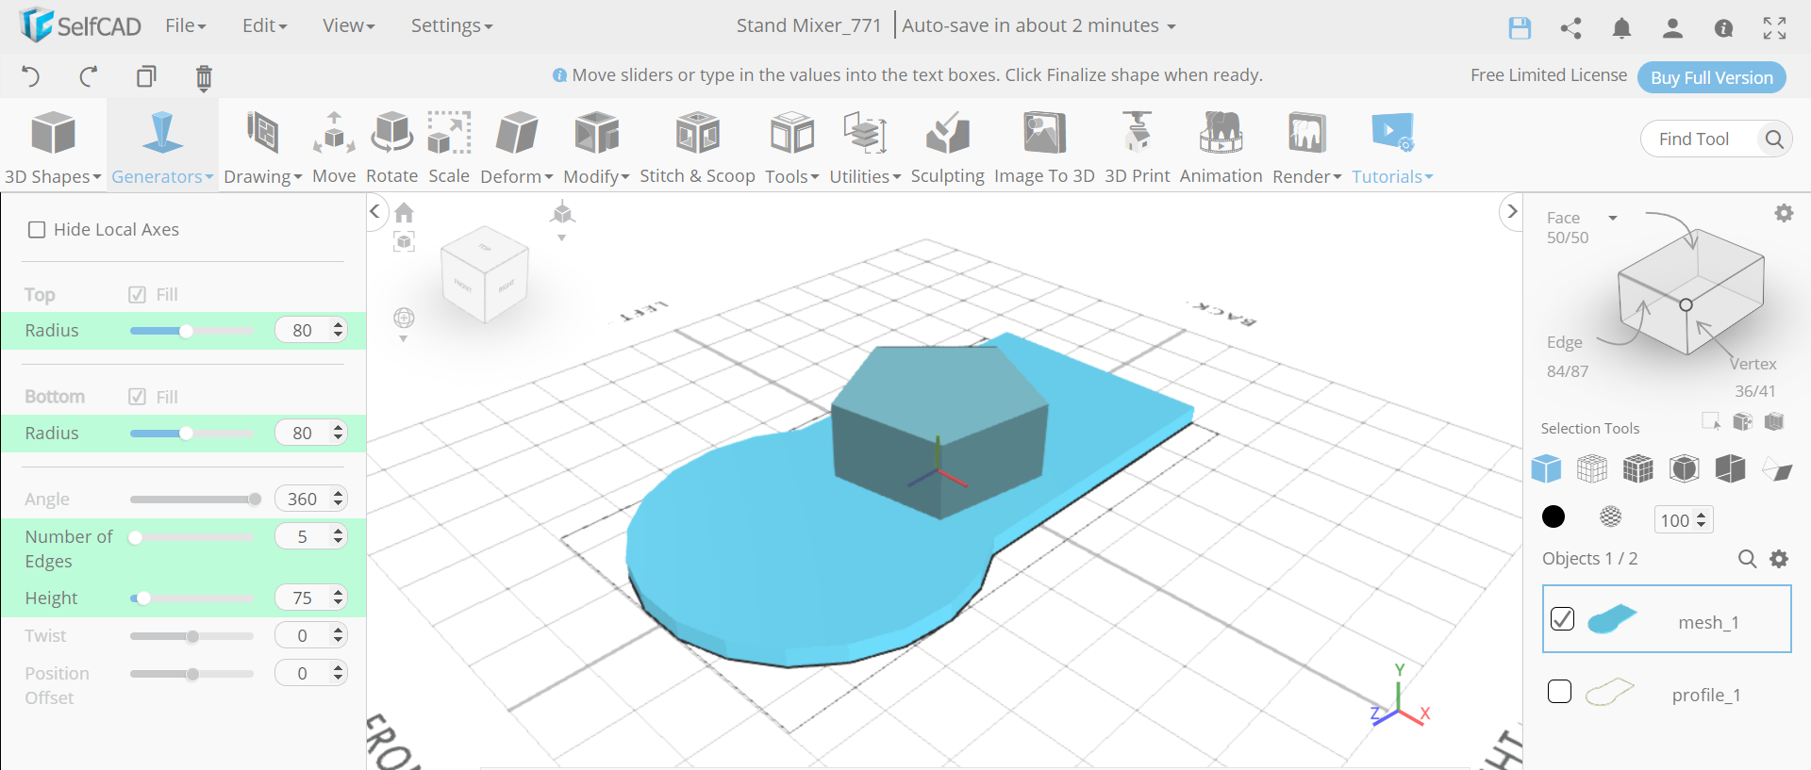Check the profile_1 object checkbox
Image resolution: width=1811 pixels, height=770 pixels.
[1560, 692]
